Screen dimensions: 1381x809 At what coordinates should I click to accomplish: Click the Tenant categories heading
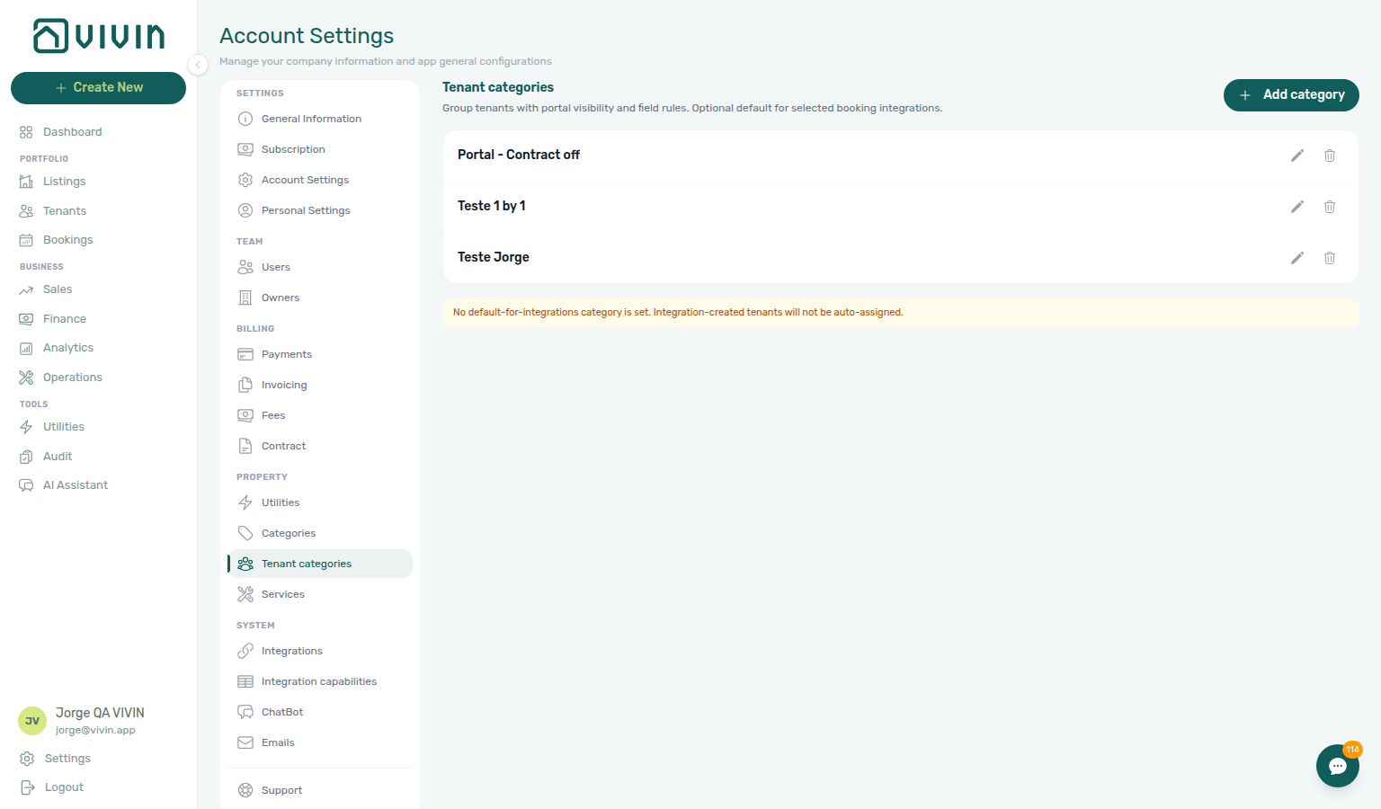(498, 87)
